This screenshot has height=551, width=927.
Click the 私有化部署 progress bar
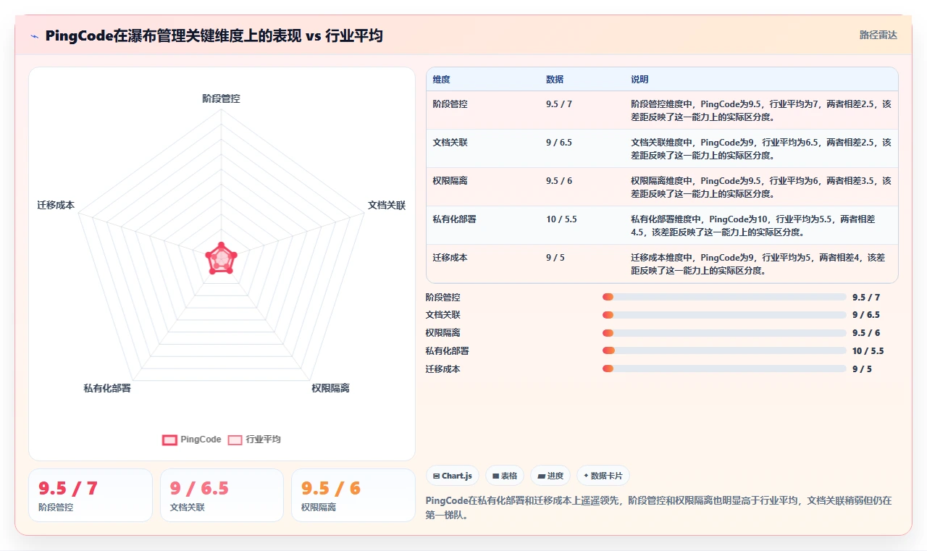724,350
